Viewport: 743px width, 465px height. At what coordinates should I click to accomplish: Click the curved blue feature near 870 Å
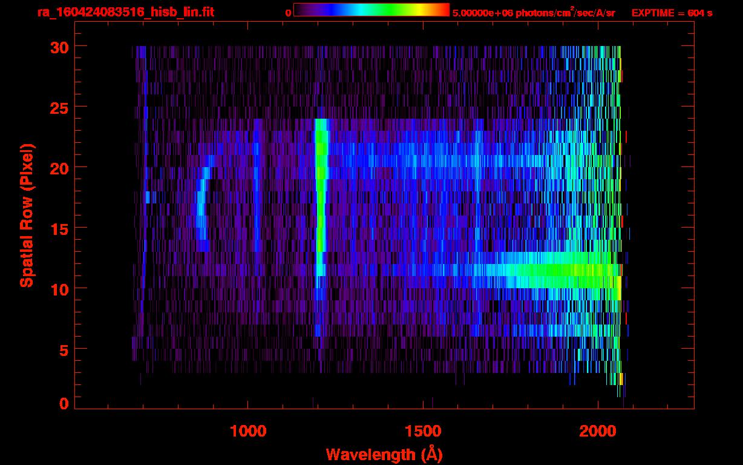[201, 212]
